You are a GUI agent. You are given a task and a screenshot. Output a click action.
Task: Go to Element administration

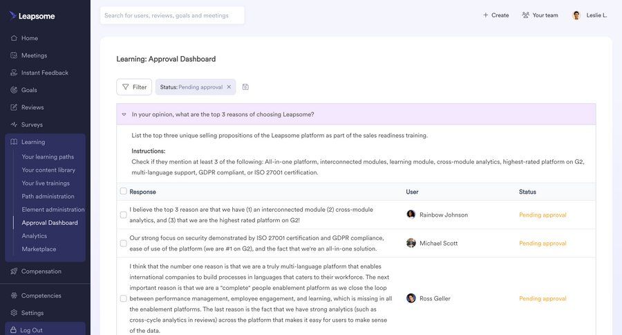pyautogui.click(x=53, y=210)
